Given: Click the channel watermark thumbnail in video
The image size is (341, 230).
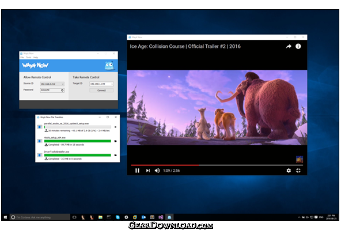Looking at the screenshot, I should tap(300, 159).
